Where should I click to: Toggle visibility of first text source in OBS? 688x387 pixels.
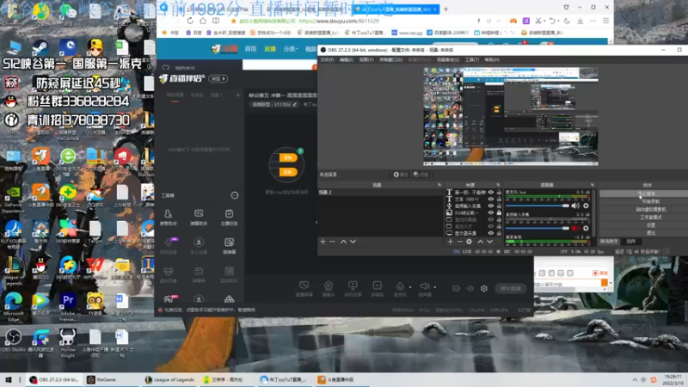click(491, 192)
